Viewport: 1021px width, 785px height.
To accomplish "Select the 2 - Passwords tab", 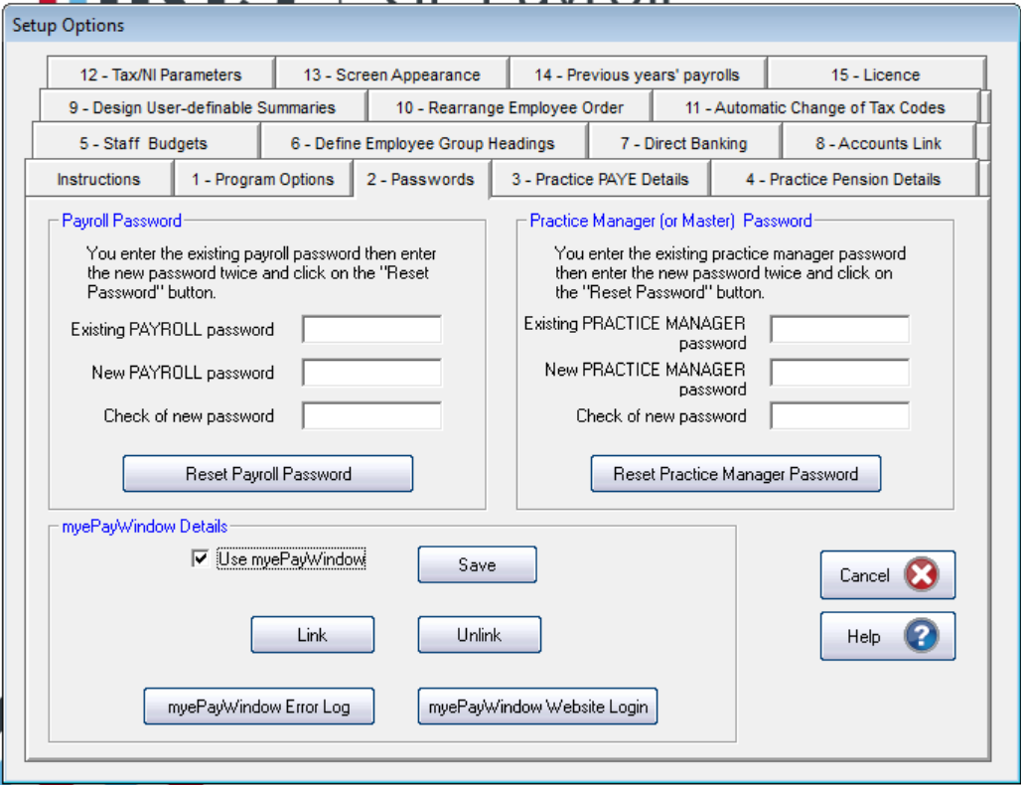I will click(421, 179).
